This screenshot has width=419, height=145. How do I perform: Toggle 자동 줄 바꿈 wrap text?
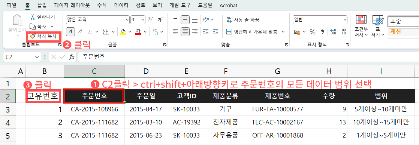[242, 20]
